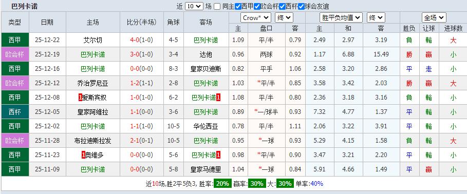Click the 15.49 away odds value
Screen dimensions: 467x194
click(381, 54)
